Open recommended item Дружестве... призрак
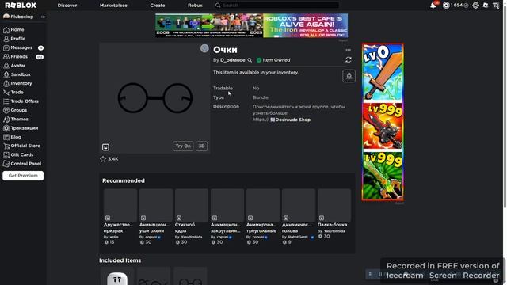507x285 pixels. click(x=120, y=216)
